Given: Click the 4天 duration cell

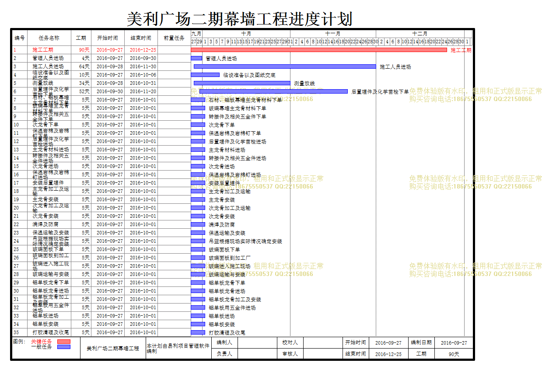Looking at the screenshot, I should (x=81, y=58).
